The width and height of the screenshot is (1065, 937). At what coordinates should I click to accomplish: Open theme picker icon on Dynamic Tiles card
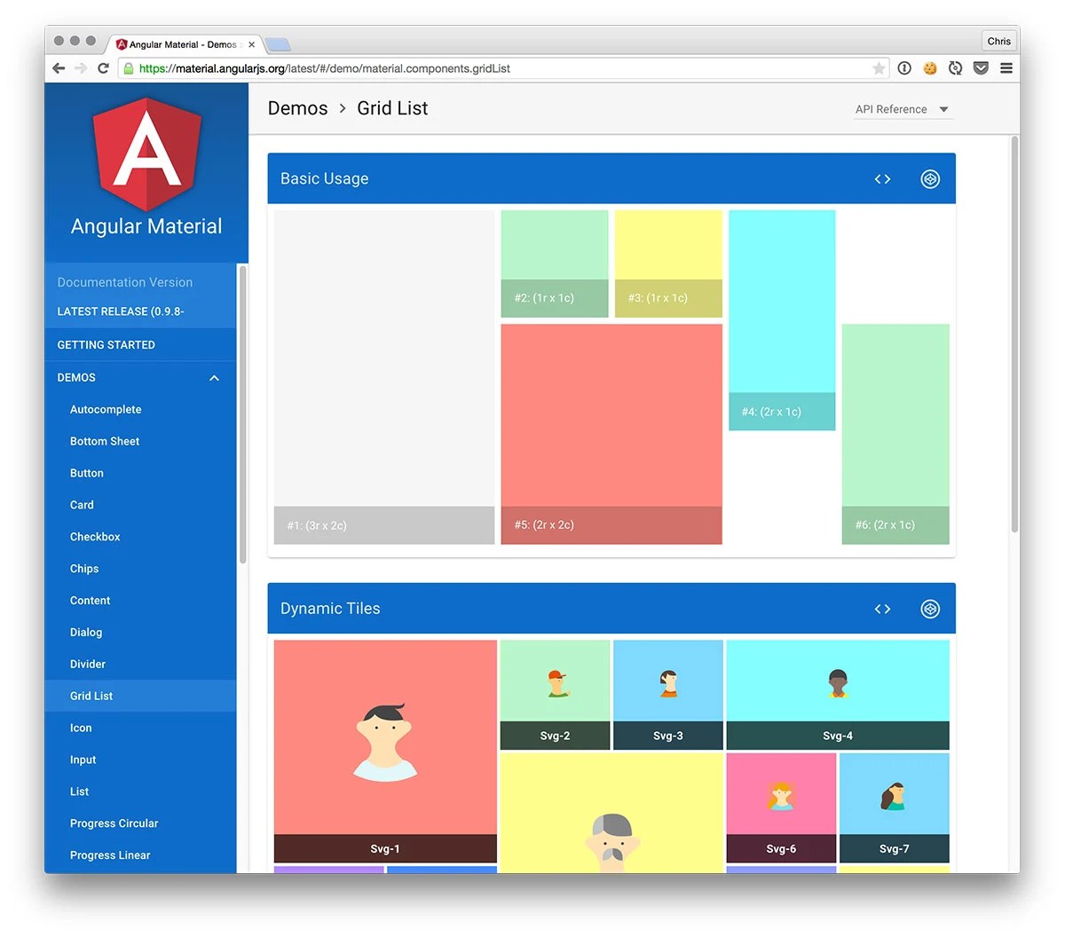930,609
